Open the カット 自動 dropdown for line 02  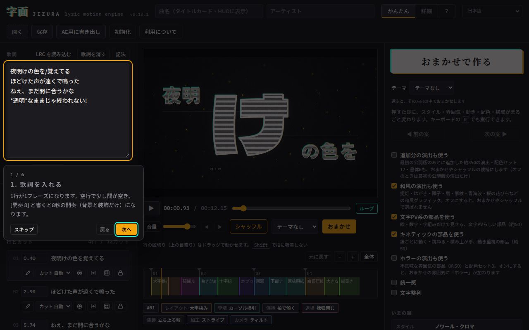[x=54, y=306]
